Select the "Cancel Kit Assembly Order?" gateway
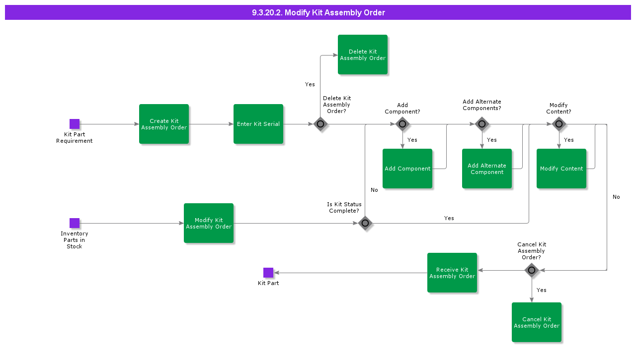 [532, 271]
